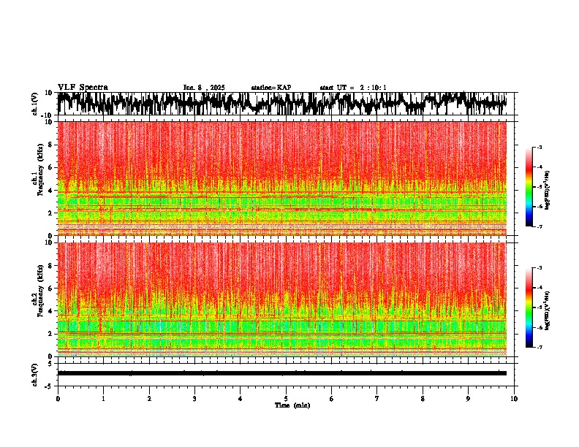
Task: Click the "station=KAP" header label
Action: coord(271,88)
